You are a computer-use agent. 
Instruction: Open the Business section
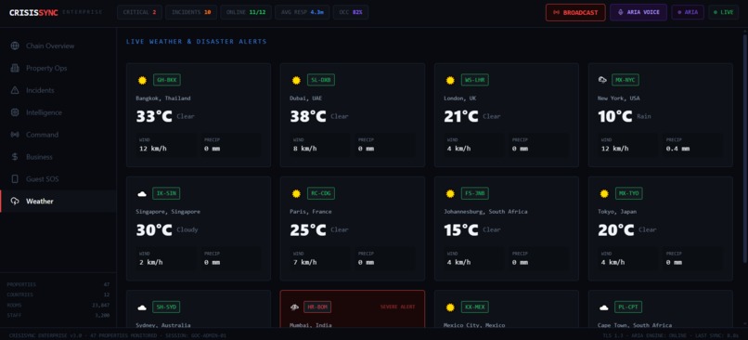pos(58,157)
